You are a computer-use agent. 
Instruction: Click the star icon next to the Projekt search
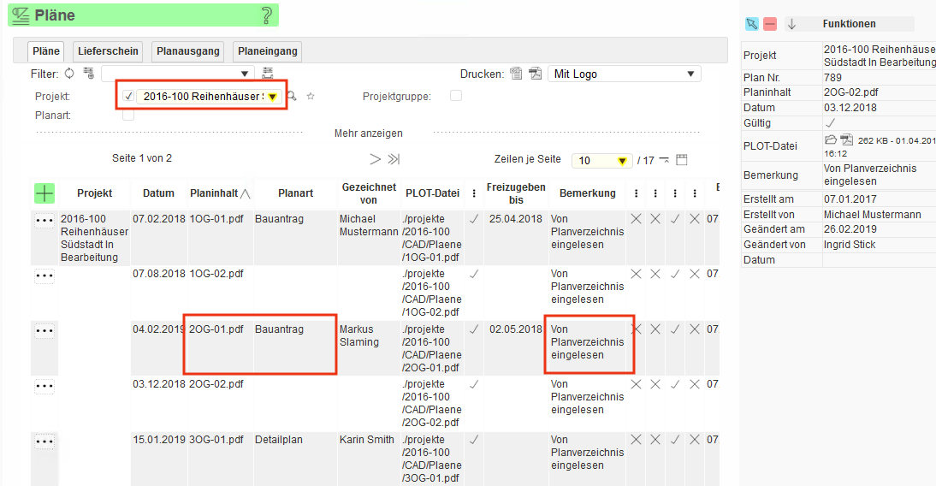(311, 97)
